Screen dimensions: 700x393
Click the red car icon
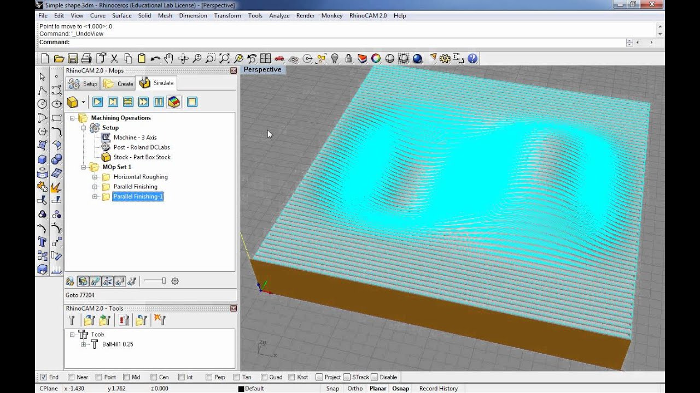tap(279, 58)
